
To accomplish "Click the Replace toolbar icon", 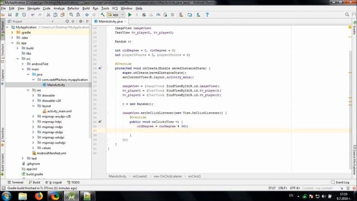I will coord(78,15).
